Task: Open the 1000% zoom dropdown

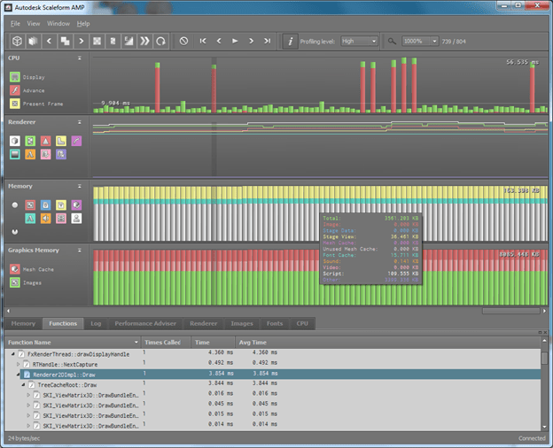Action: pyautogui.click(x=420, y=42)
